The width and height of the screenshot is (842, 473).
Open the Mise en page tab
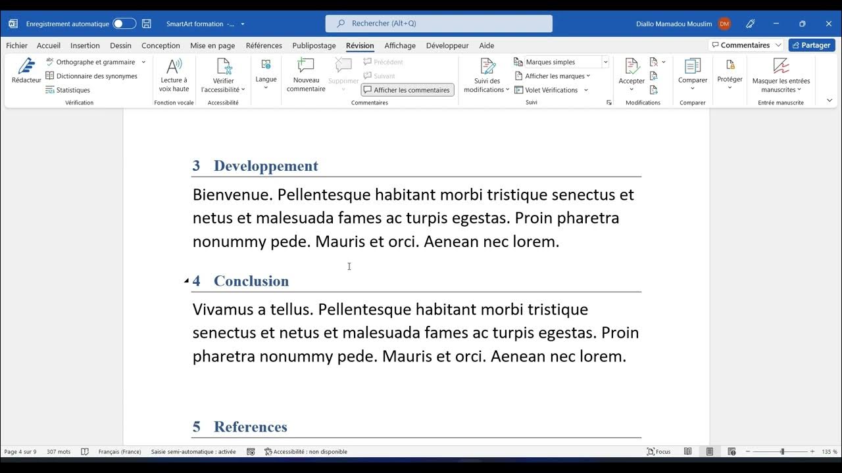coord(212,45)
